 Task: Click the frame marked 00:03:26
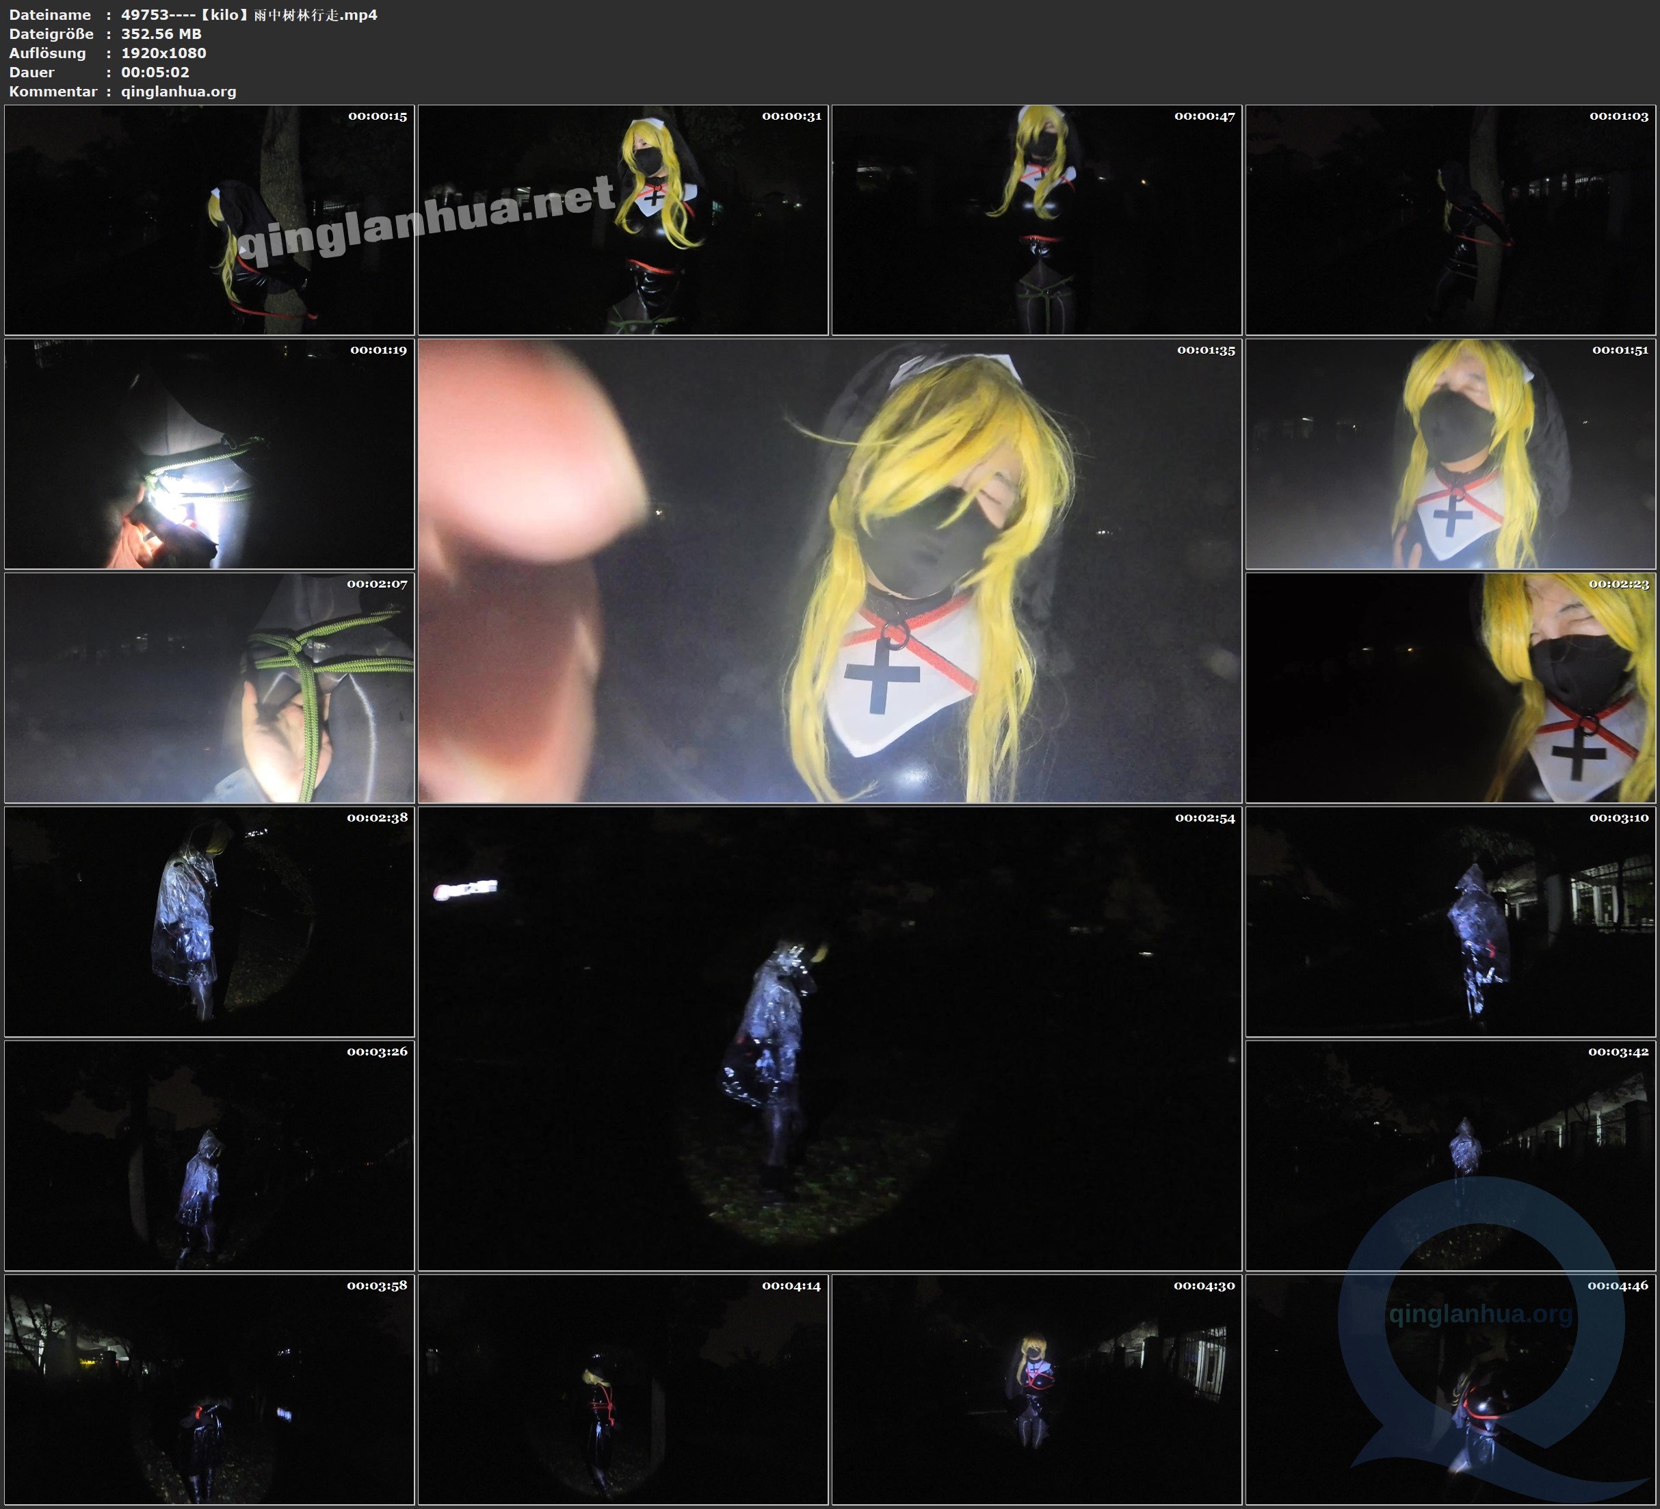click(x=209, y=1155)
